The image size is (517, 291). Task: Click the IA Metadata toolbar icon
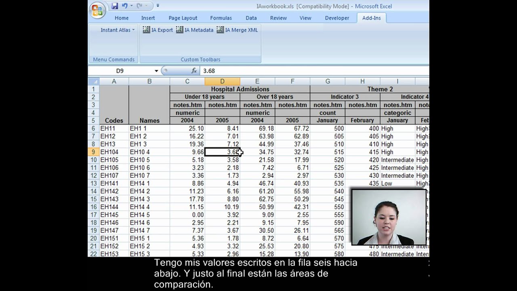point(195,30)
